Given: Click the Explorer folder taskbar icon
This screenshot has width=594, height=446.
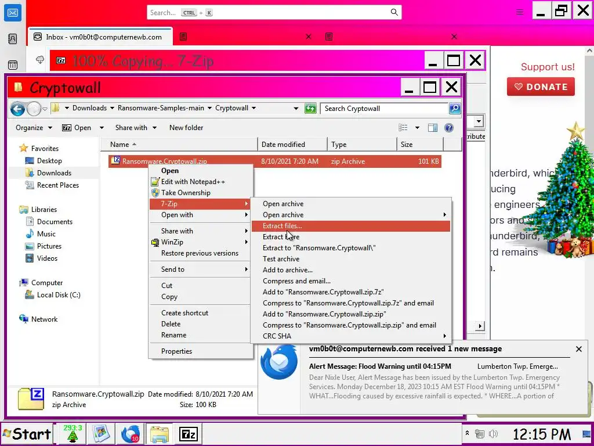Looking at the screenshot, I should [160, 434].
